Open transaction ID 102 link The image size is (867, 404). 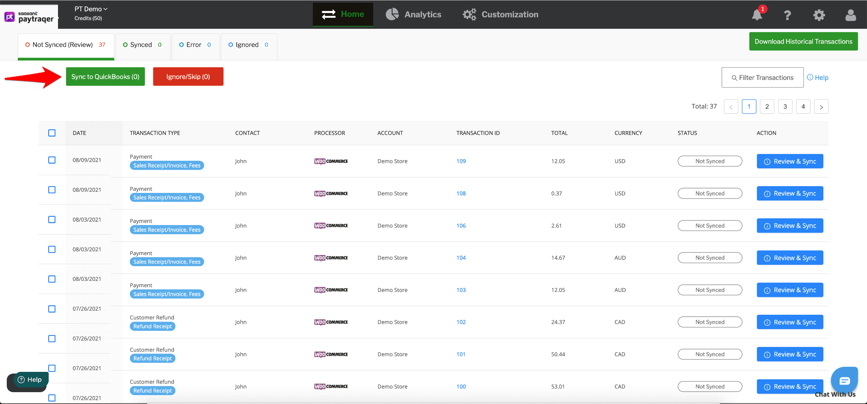click(461, 322)
